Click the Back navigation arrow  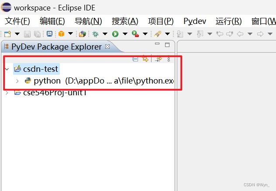240,34
